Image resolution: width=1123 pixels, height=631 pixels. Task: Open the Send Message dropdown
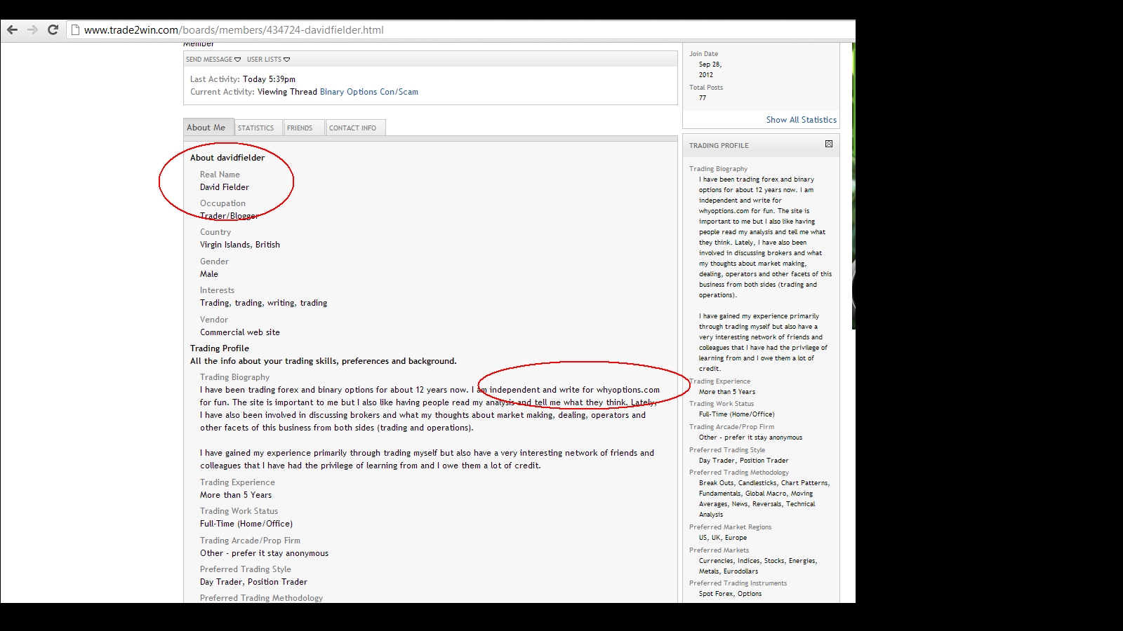tap(213, 60)
